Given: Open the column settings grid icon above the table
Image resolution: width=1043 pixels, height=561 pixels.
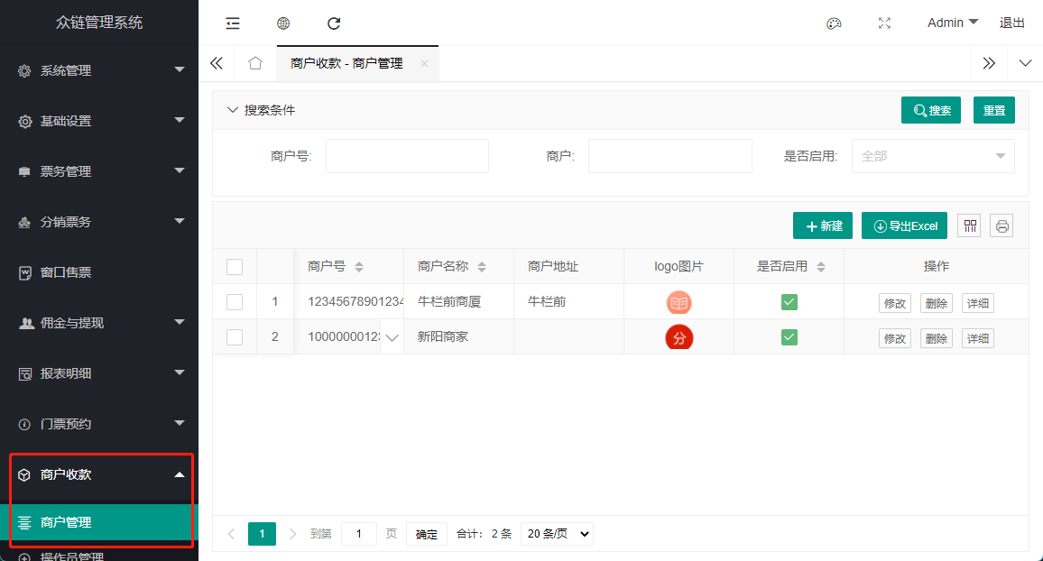Looking at the screenshot, I should click(x=969, y=225).
